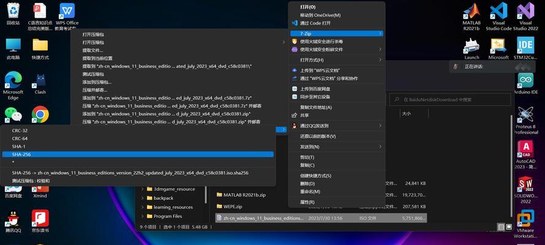The height and width of the screenshot is (245, 545).
Task: Choose 重命名(M) in the context menu
Action: 337,192
